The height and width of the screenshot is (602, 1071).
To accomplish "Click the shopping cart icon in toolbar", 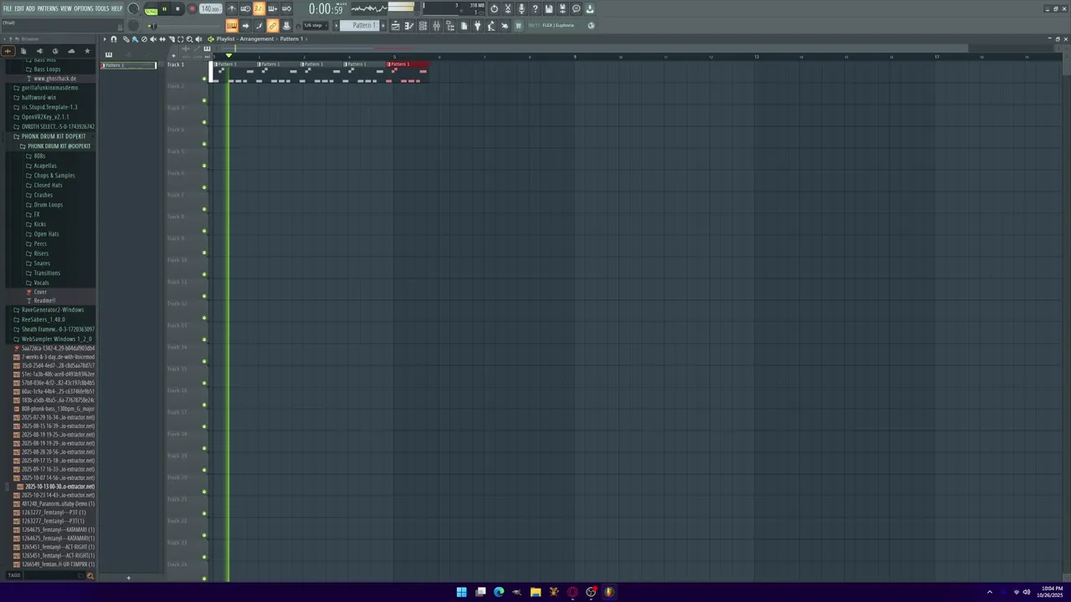I will [x=518, y=25].
